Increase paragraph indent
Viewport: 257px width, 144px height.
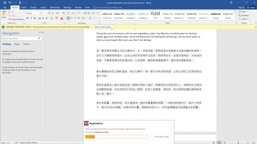(88, 13)
